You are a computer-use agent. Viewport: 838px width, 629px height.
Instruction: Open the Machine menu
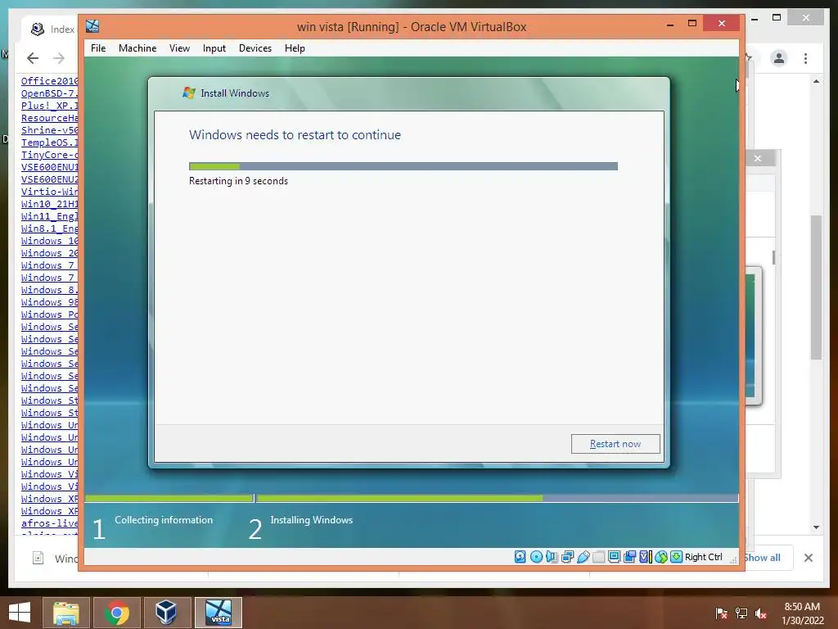pos(137,48)
